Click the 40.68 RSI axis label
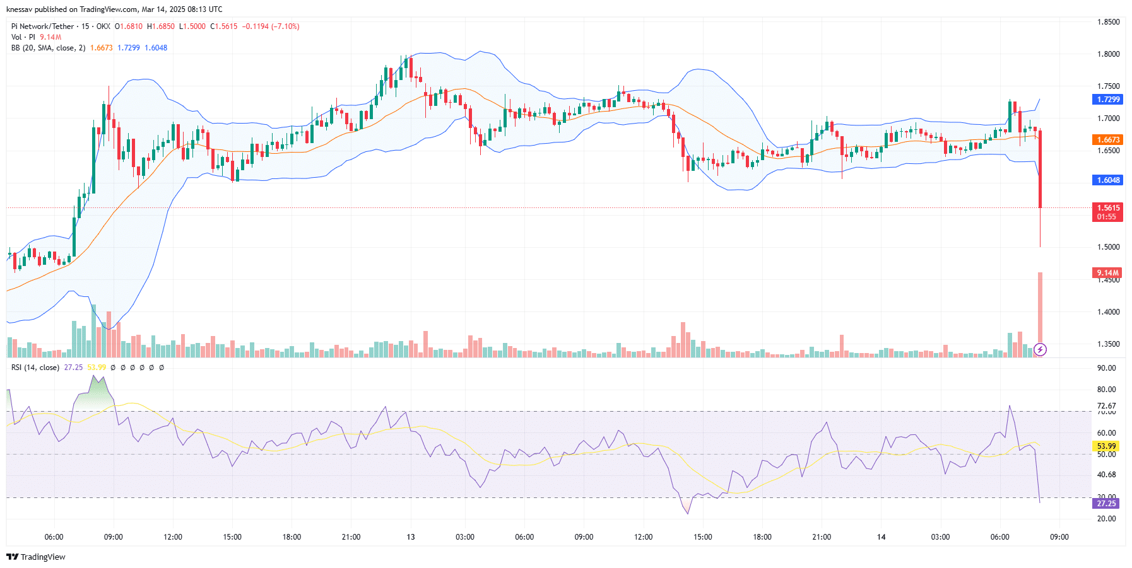 pos(1107,475)
